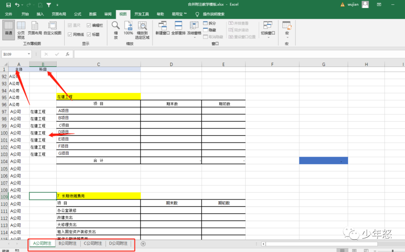Click the 合 计 total cell
Screen dimensions: 405x252
[98, 160]
